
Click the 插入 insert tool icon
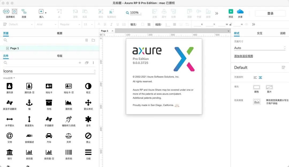point(41,12)
